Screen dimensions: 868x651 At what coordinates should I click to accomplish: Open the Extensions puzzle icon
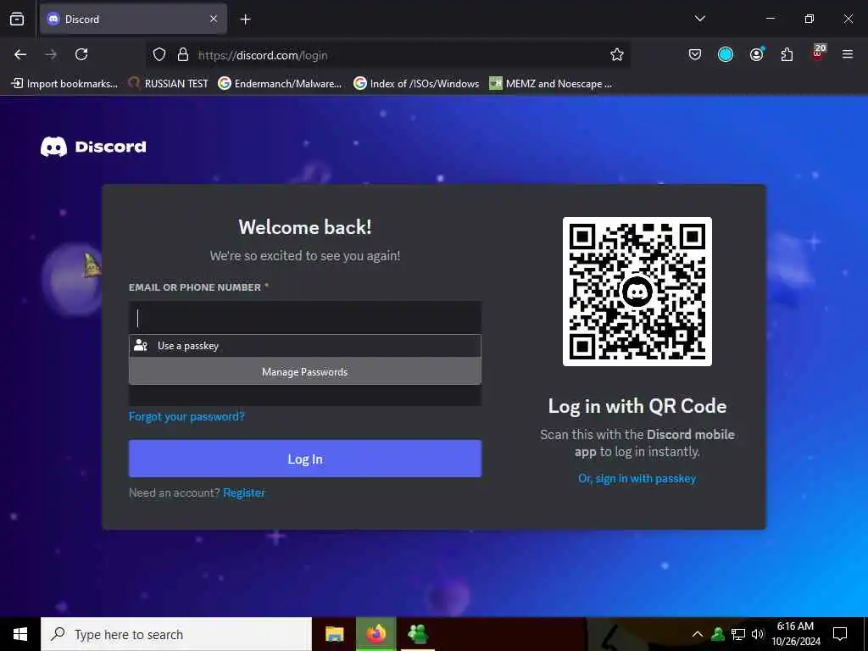point(787,54)
